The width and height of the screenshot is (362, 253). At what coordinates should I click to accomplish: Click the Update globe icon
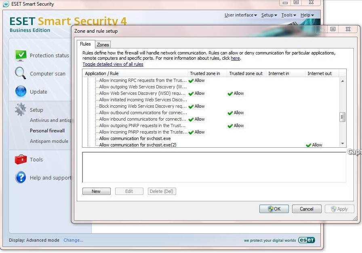pos(21,91)
